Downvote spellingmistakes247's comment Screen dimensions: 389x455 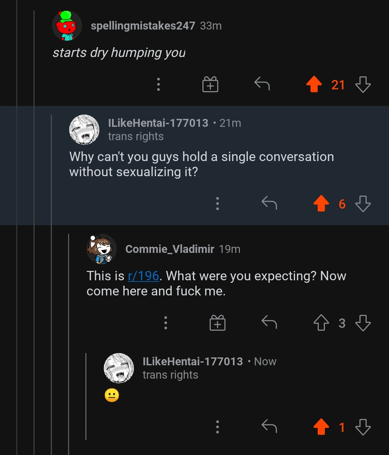pos(363,84)
